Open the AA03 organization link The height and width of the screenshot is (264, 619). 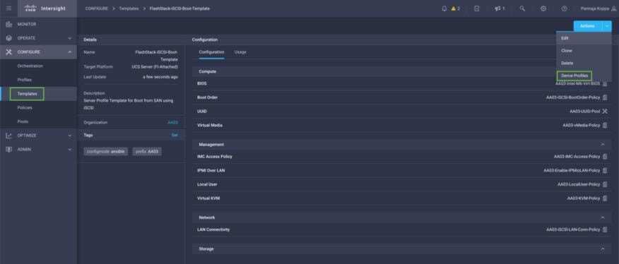coord(172,123)
